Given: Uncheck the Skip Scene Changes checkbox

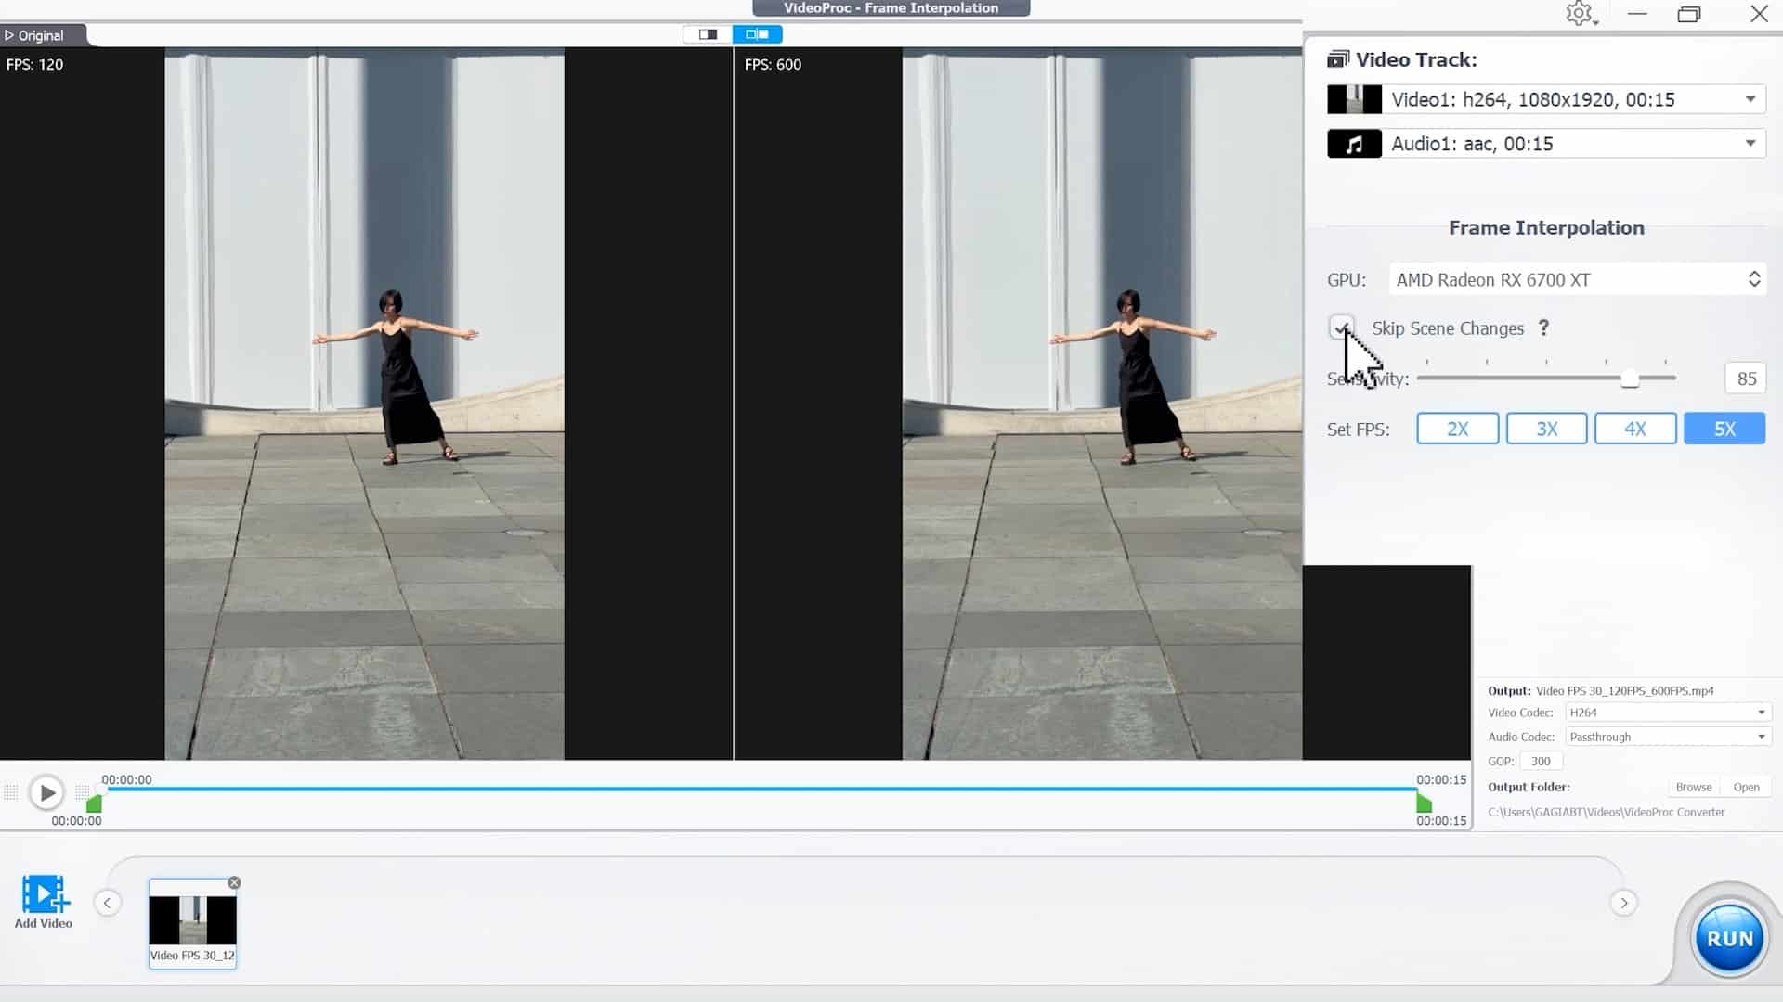Looking at the screenshot, I should [1344, 328].
